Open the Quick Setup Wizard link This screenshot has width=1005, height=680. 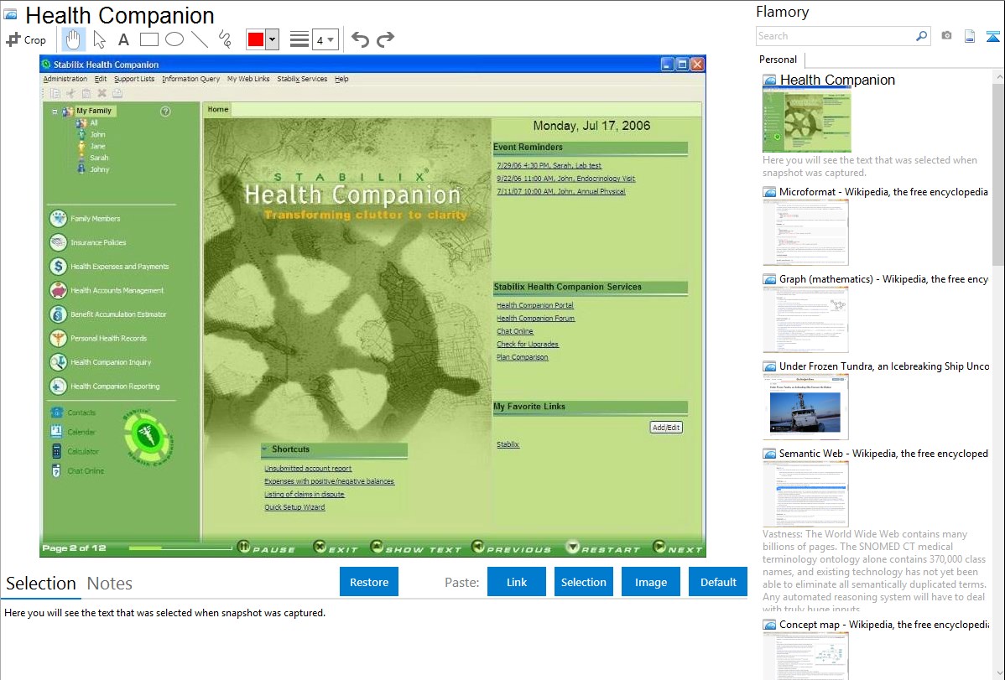pos(294,507)
